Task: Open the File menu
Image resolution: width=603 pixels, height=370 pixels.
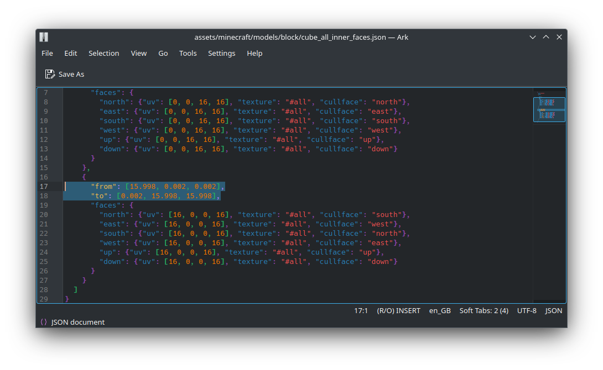Action: [48, 54]
